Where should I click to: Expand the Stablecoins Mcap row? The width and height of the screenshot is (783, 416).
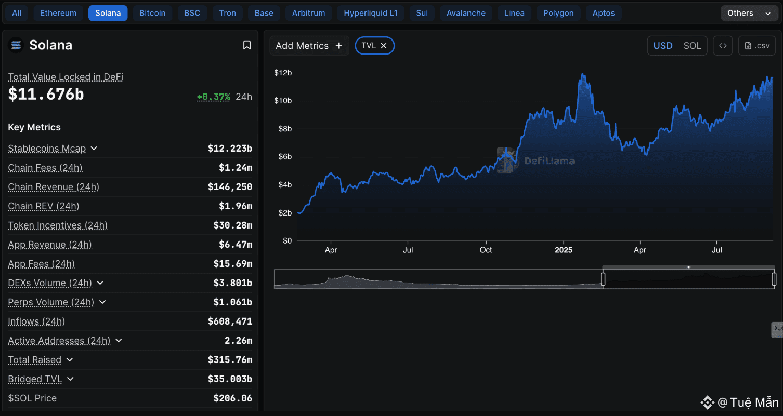click(94, 149)
